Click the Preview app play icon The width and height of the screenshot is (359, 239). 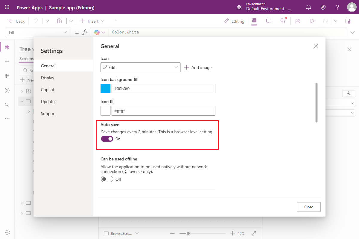[x=312, y=21]
